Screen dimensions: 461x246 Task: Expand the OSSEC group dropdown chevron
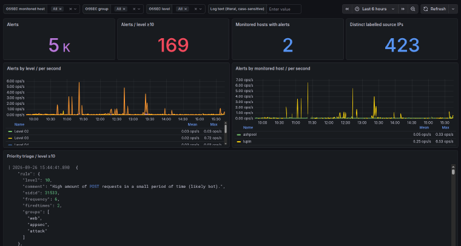pos(139,9)
